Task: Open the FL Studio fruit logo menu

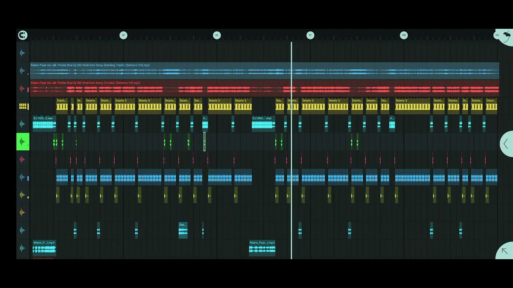Action: (506, 37)
